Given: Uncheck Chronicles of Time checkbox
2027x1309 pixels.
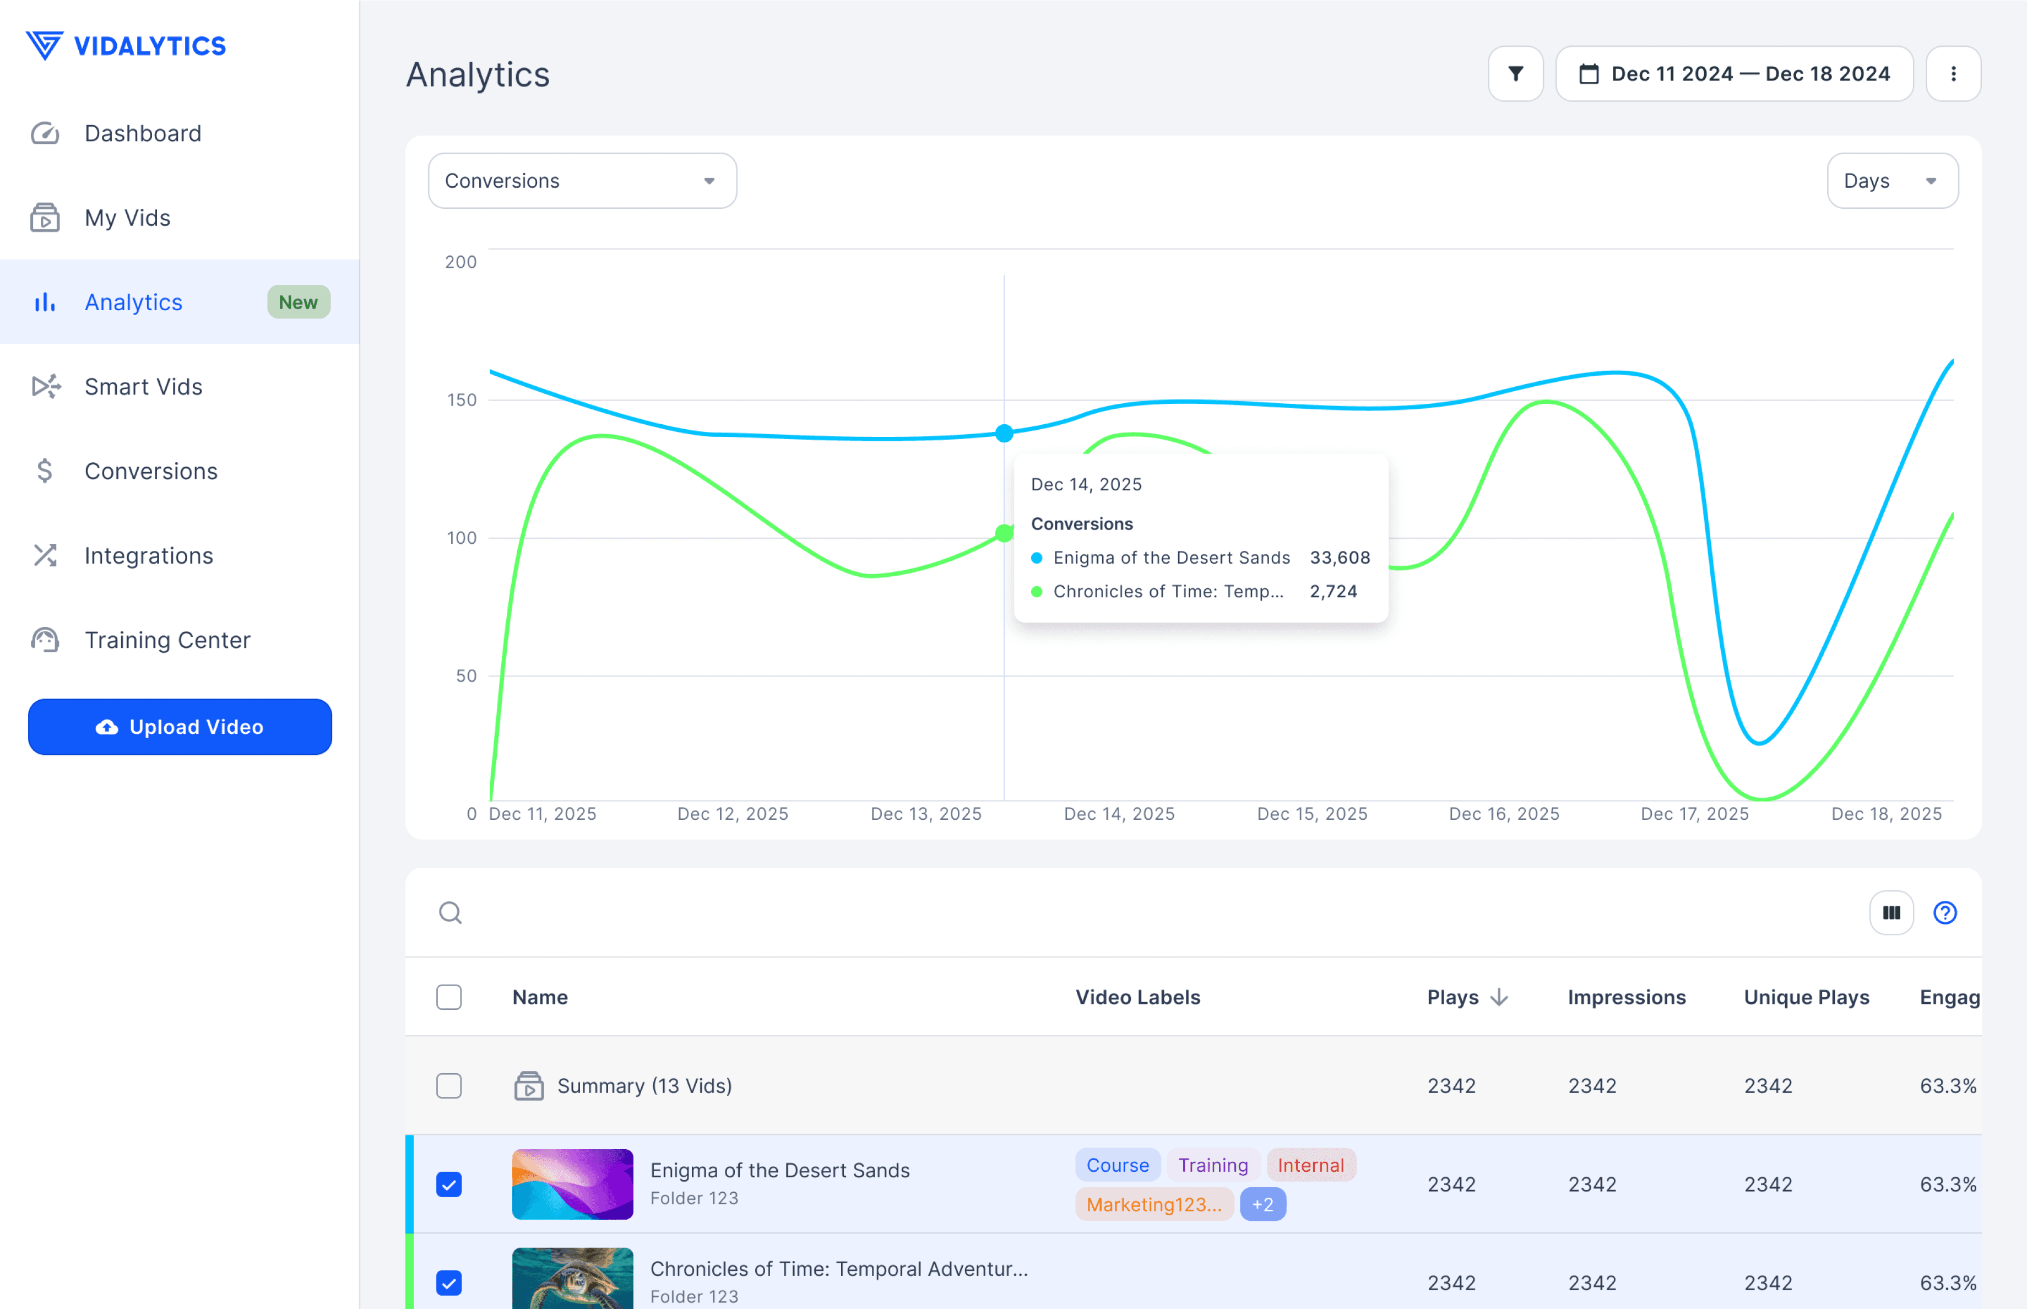Looking at the screenshot, I should [449, 1283].
